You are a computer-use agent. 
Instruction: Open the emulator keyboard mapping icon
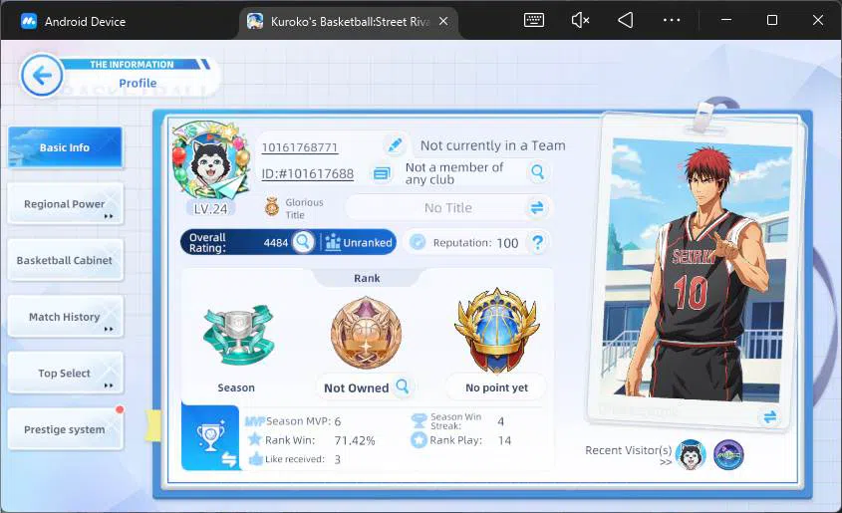(x=534, y=20)
